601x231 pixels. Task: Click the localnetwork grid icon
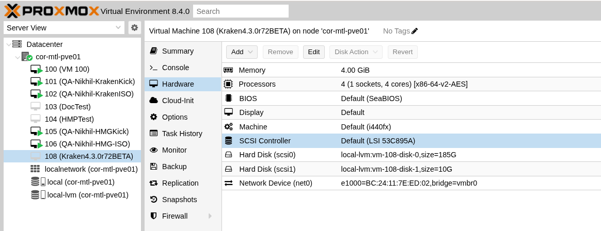pos(35,169)
